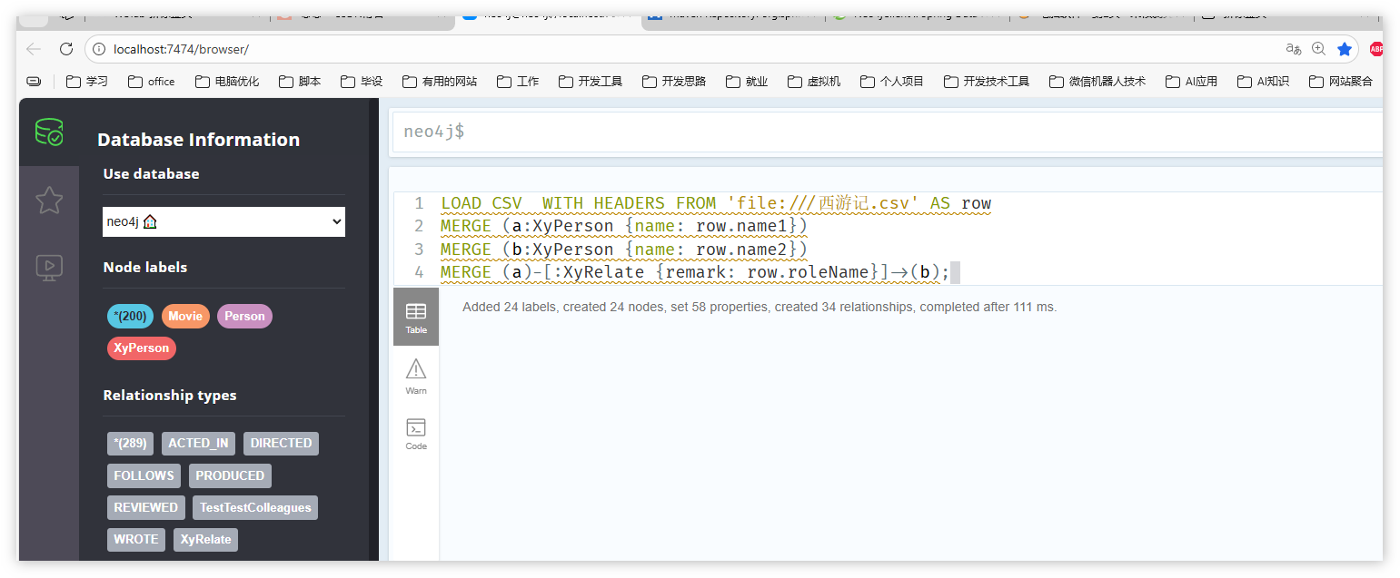Click the leftmost bookmarks bar icon
The height and width of the screenshot is (578, 1400).
click(x=34, y=81)
